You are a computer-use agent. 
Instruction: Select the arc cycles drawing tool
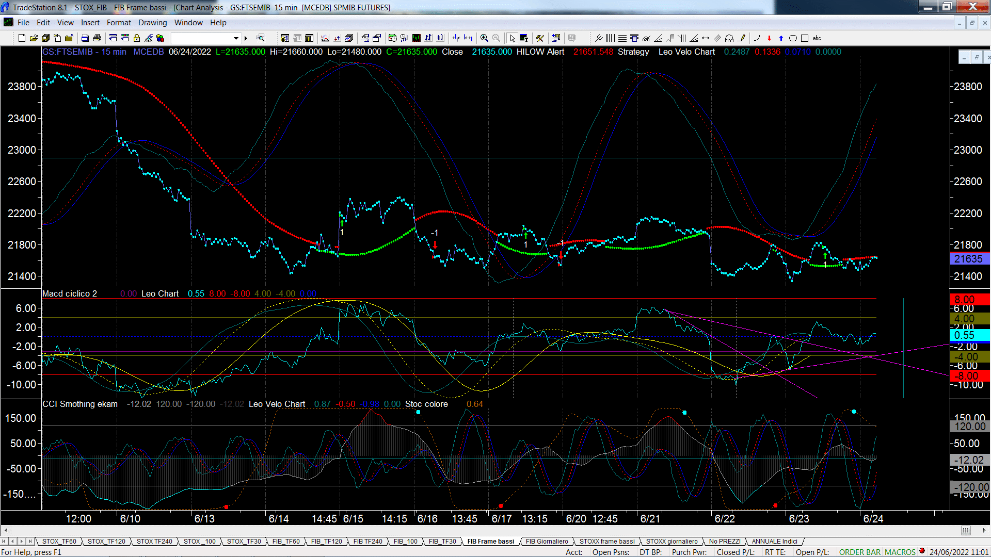click(729, 38)
